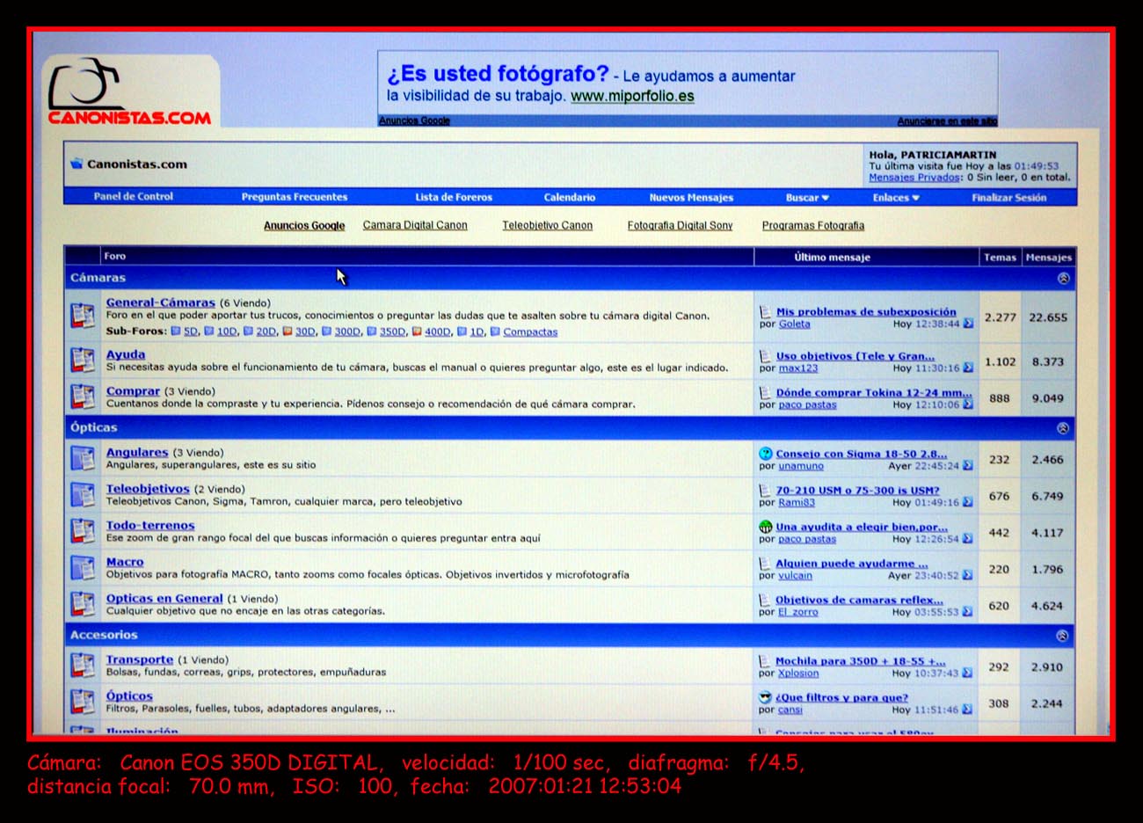Click the small icon left of Canonistas.com breadcrumb
The image size is (1143, 823).
click(76, 164)
